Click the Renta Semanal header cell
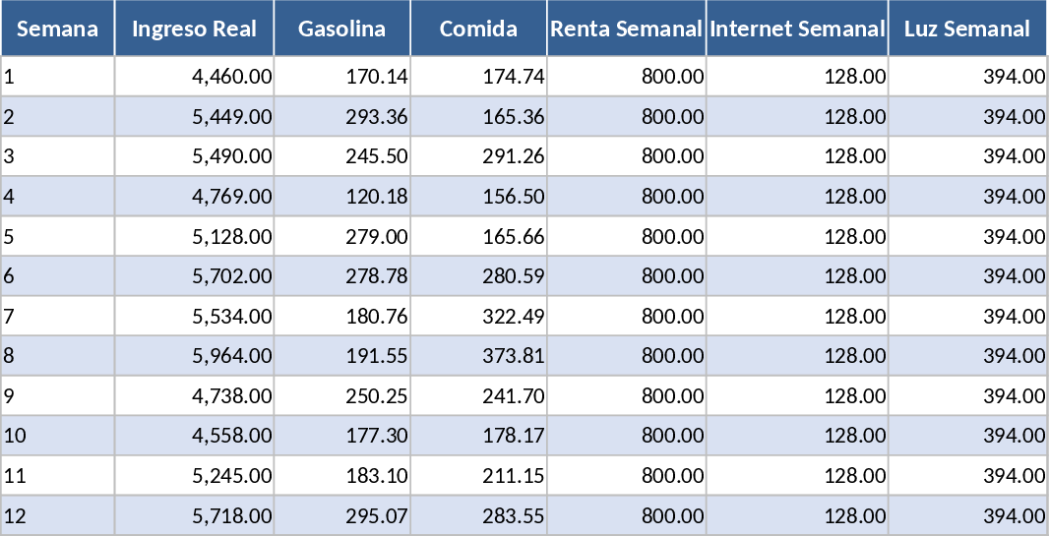Viewport: 1049px width, 536px height. coord(627,29)
